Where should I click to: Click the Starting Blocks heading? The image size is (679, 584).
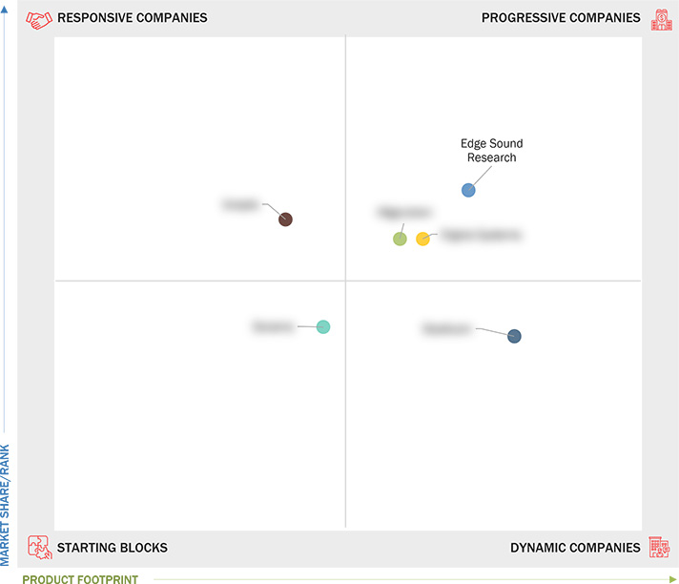(112, 548)
